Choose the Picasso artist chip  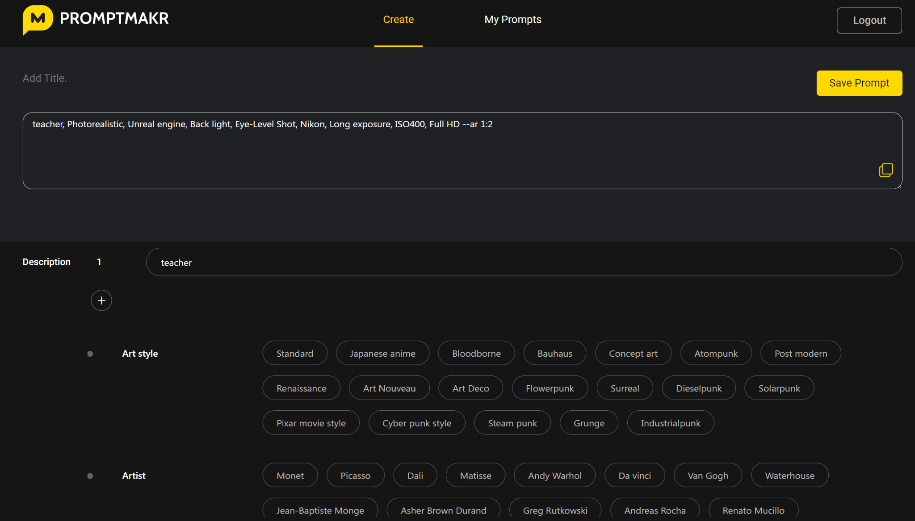(x=355, y=476)
